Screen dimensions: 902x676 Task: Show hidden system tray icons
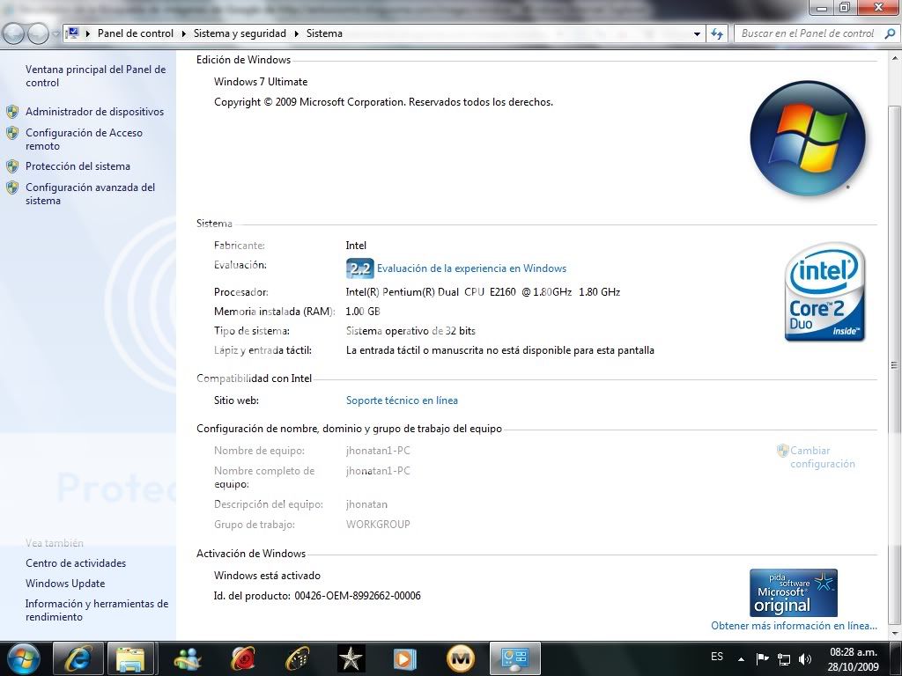[x=741, y=658]
